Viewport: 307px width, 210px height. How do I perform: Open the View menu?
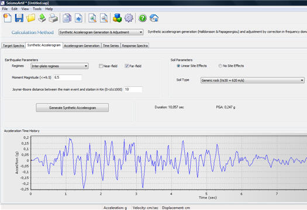click(x=25, y=9)
